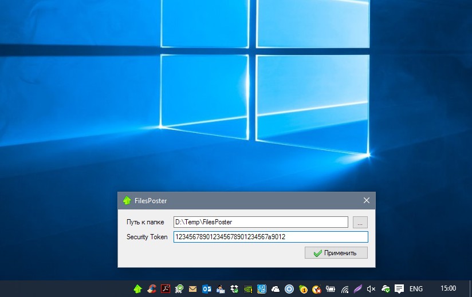Click the muted speaker volume icon
Viewport: 472px width, 297px height.
click(x=371, y=289)
